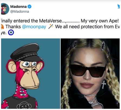Screen dimensions: 121x110
Task: Click the magic wand emoji
Action: click(x=51, y=26)
